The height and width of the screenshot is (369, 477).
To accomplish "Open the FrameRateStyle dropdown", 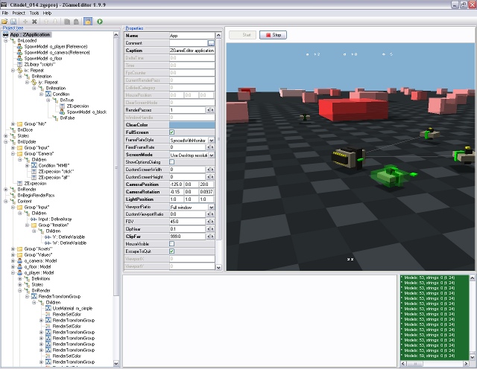I will tap(212, 140).
